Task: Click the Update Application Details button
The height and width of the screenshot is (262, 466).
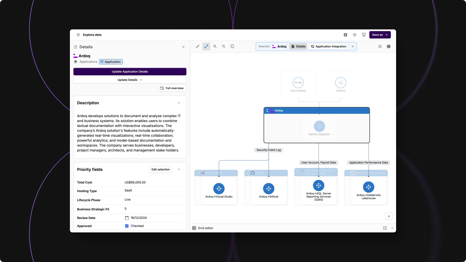Action: (130, 72)
